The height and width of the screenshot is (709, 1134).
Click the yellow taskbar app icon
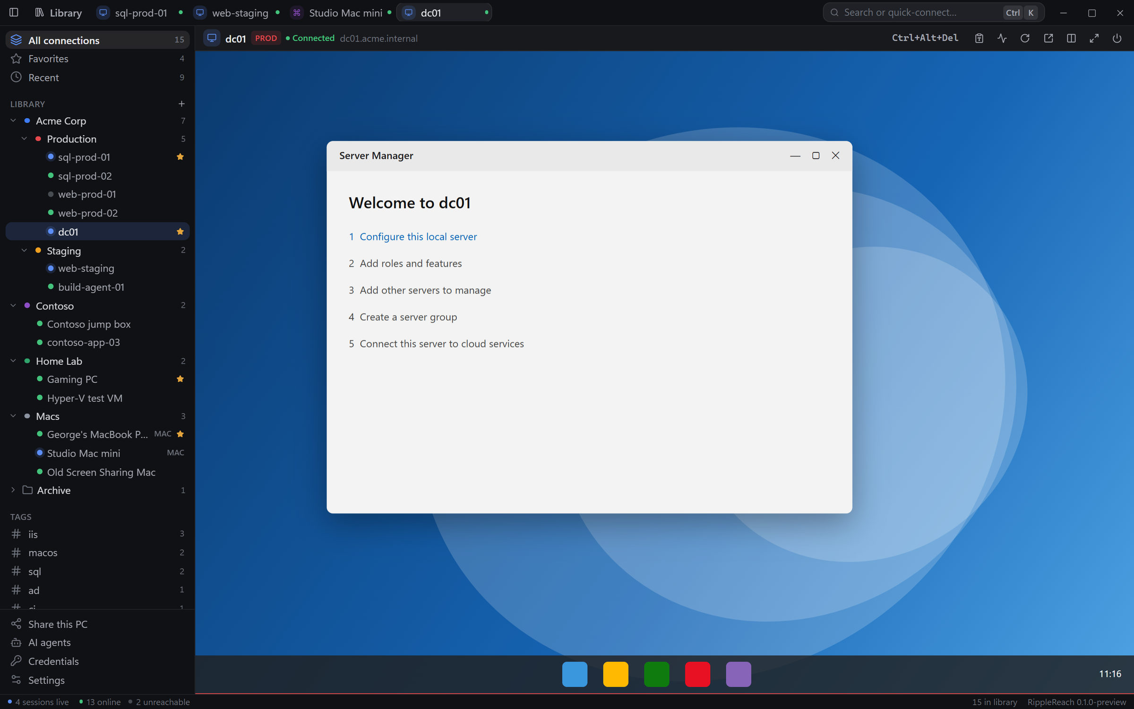coord(616,674)
